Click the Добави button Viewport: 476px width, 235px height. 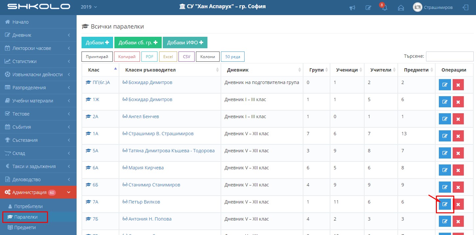coord(97,43)
